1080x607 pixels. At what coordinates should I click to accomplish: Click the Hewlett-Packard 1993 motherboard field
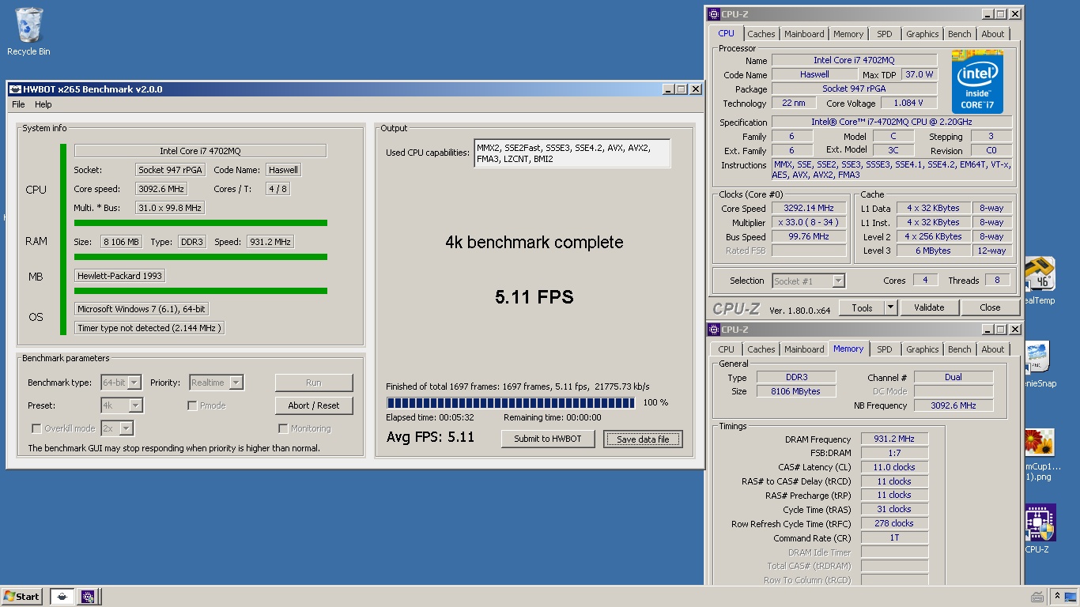point(119,276)
